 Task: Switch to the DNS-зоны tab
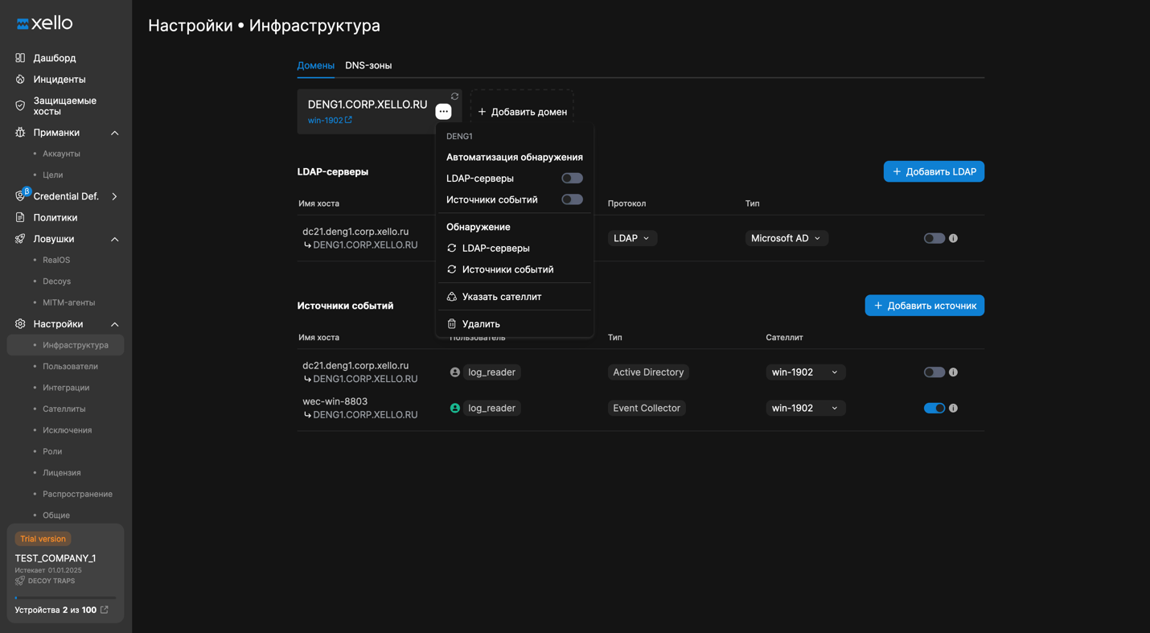[368, 65]
